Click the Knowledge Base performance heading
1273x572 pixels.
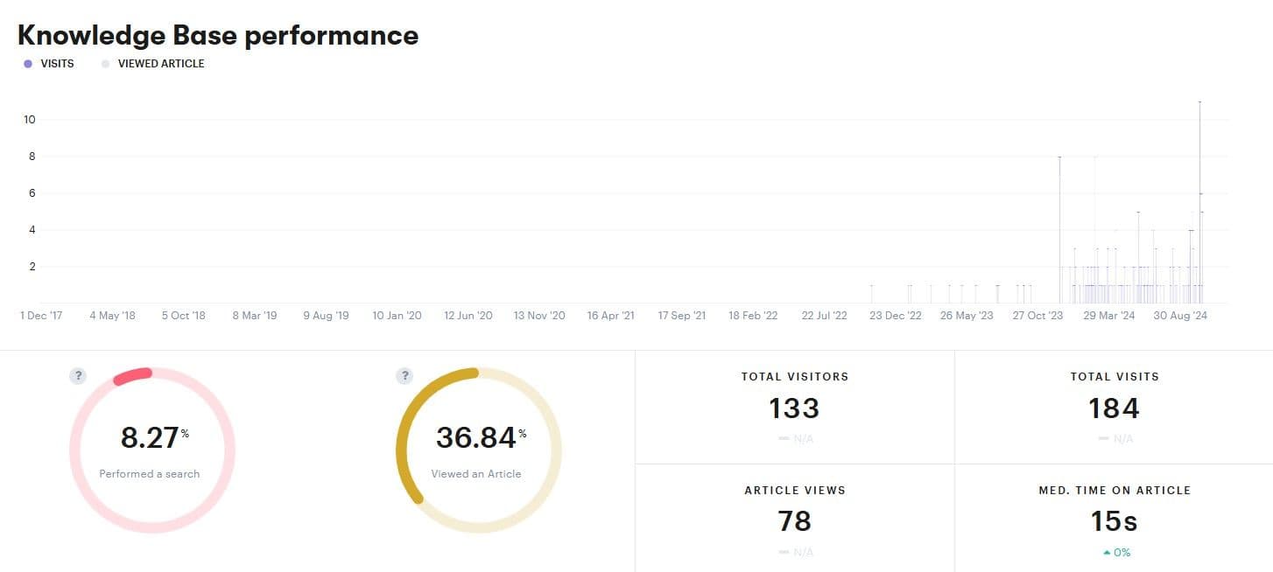(x=217, y=35)
